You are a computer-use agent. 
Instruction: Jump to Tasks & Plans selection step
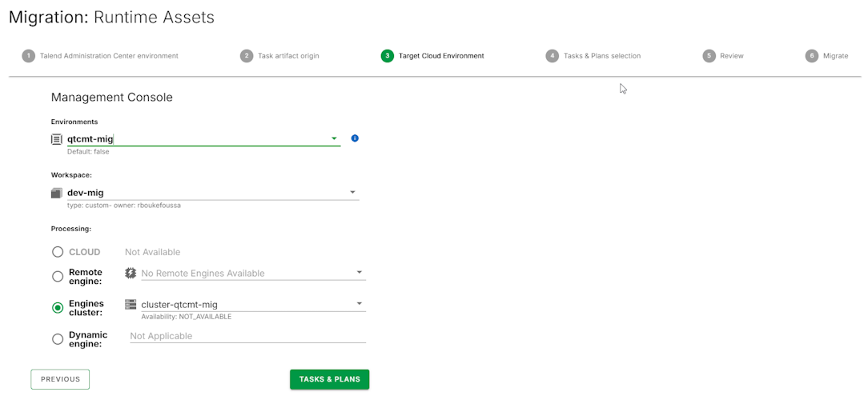click(x=601, y=56)
